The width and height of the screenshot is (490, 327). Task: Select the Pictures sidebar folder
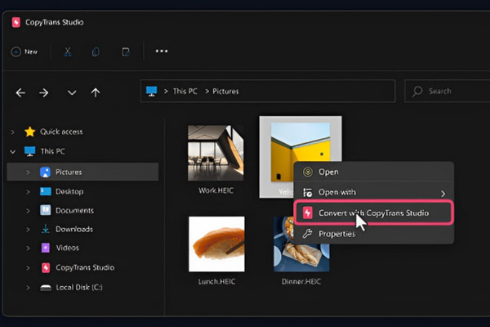[x=82, y=172]
